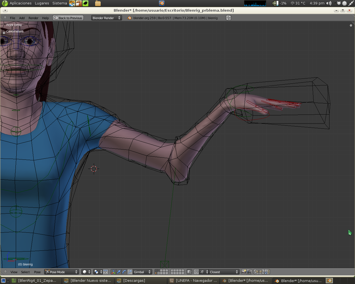Click the OpenGL render image camera icon
The width and height of the screenshot is (355, 284).
tap(244, 272)
